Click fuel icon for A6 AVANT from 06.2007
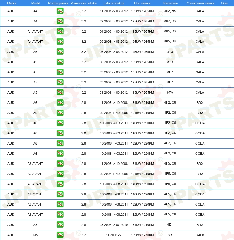The height and width of the screenshot is (240, 234). [x=60, y=174]
